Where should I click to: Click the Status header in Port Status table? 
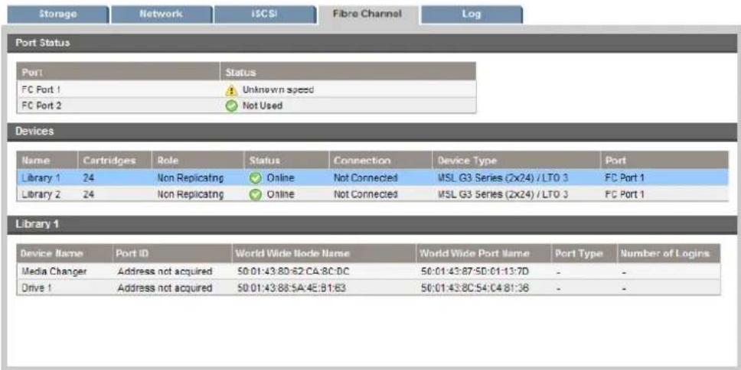[348, 72]
